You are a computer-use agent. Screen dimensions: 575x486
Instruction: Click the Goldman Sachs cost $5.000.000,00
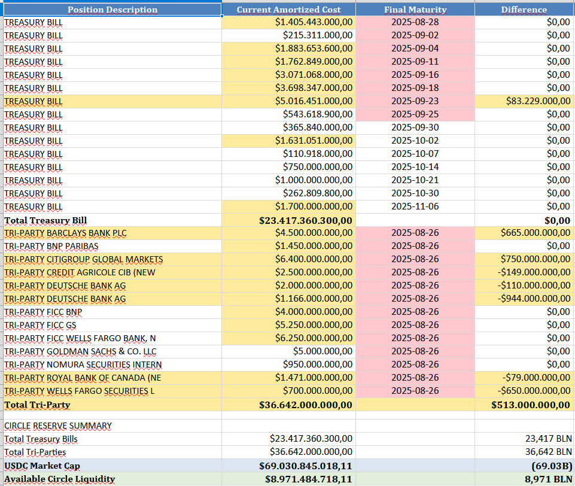tap(288, 352)
